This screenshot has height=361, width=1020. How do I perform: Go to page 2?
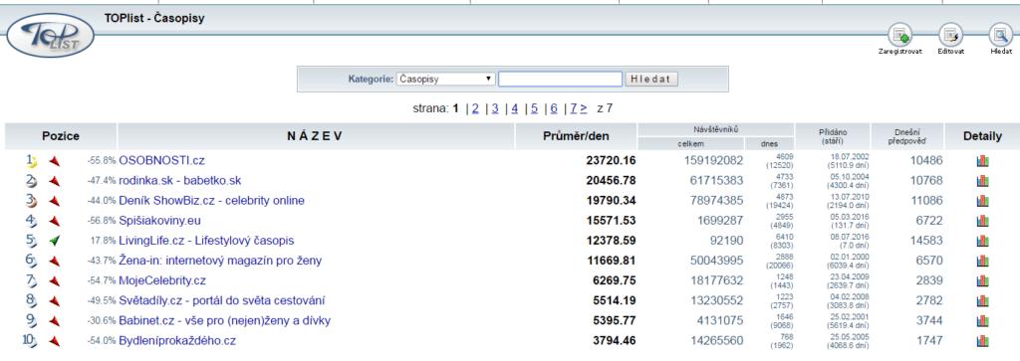(475, 108)
